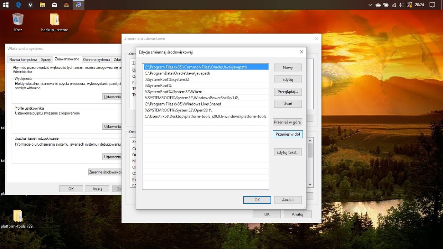The image size is (443, 249).
Task: Close the Edycja zmiennej środowiskowej dialog
Action: 301,52
